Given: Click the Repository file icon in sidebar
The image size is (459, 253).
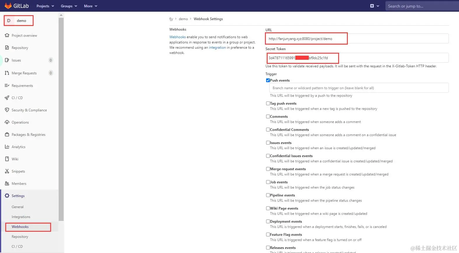Looking at the screenshot, I should (x=7, y=48).
